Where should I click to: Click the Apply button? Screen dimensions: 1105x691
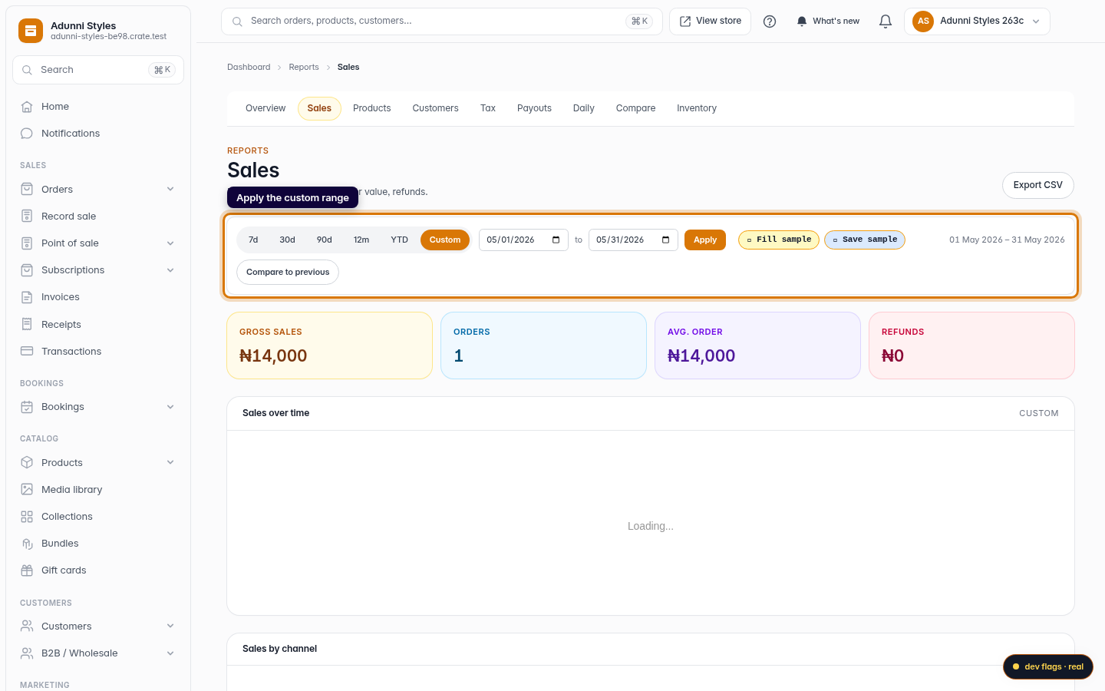tap(705, 240)
